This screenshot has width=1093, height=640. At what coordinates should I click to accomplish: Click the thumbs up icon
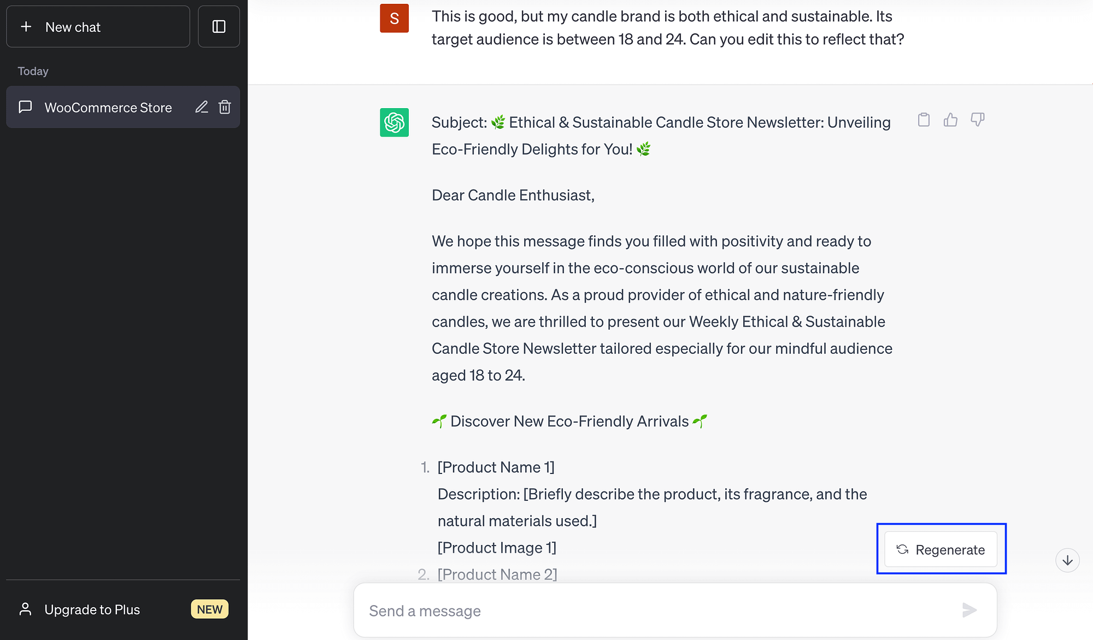pyautogui.click(x=950, y=120)
